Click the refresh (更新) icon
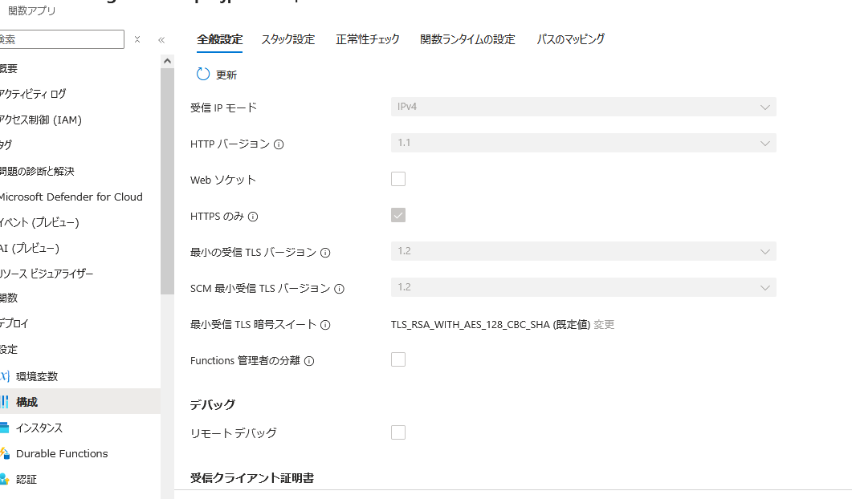Viewport: 852px width, 499px height. coord(202,75)
